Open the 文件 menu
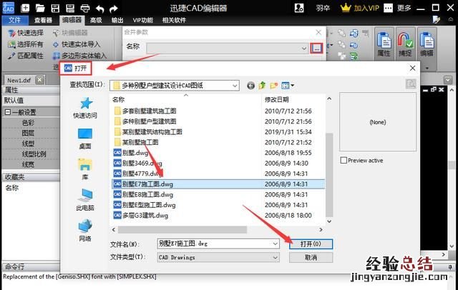Image resolution: width=458 pixels, height=290 pixels. click(15, 20)
